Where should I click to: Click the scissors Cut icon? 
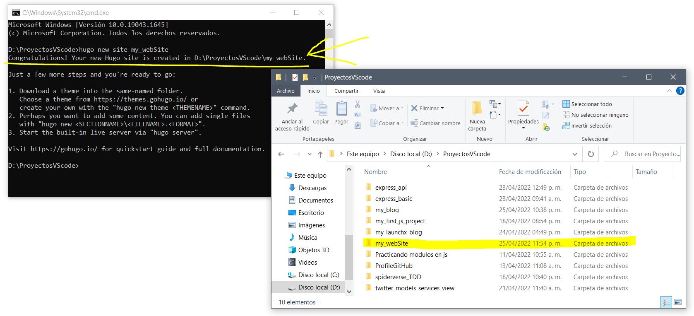pos(358,104)
